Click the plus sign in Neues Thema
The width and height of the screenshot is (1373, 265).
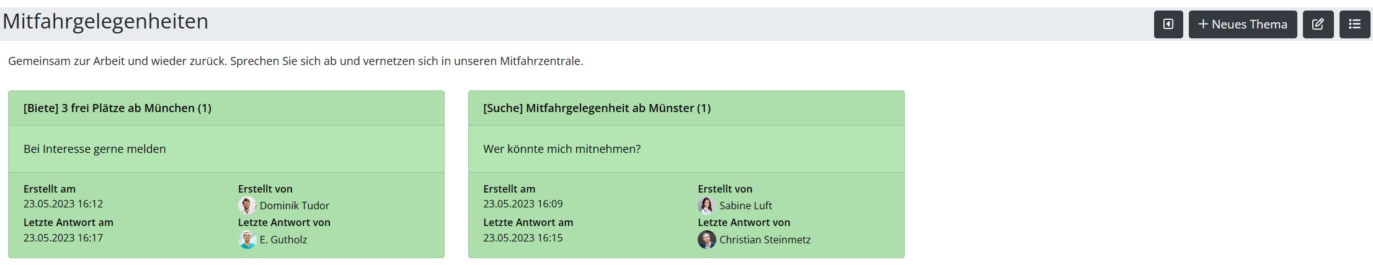tap(1203, 24)
